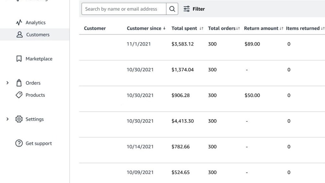The height and width of the screenshot is (183, 325).
Task: Click the $3,583.12 total spent value
Action: [x=183, y=44]
